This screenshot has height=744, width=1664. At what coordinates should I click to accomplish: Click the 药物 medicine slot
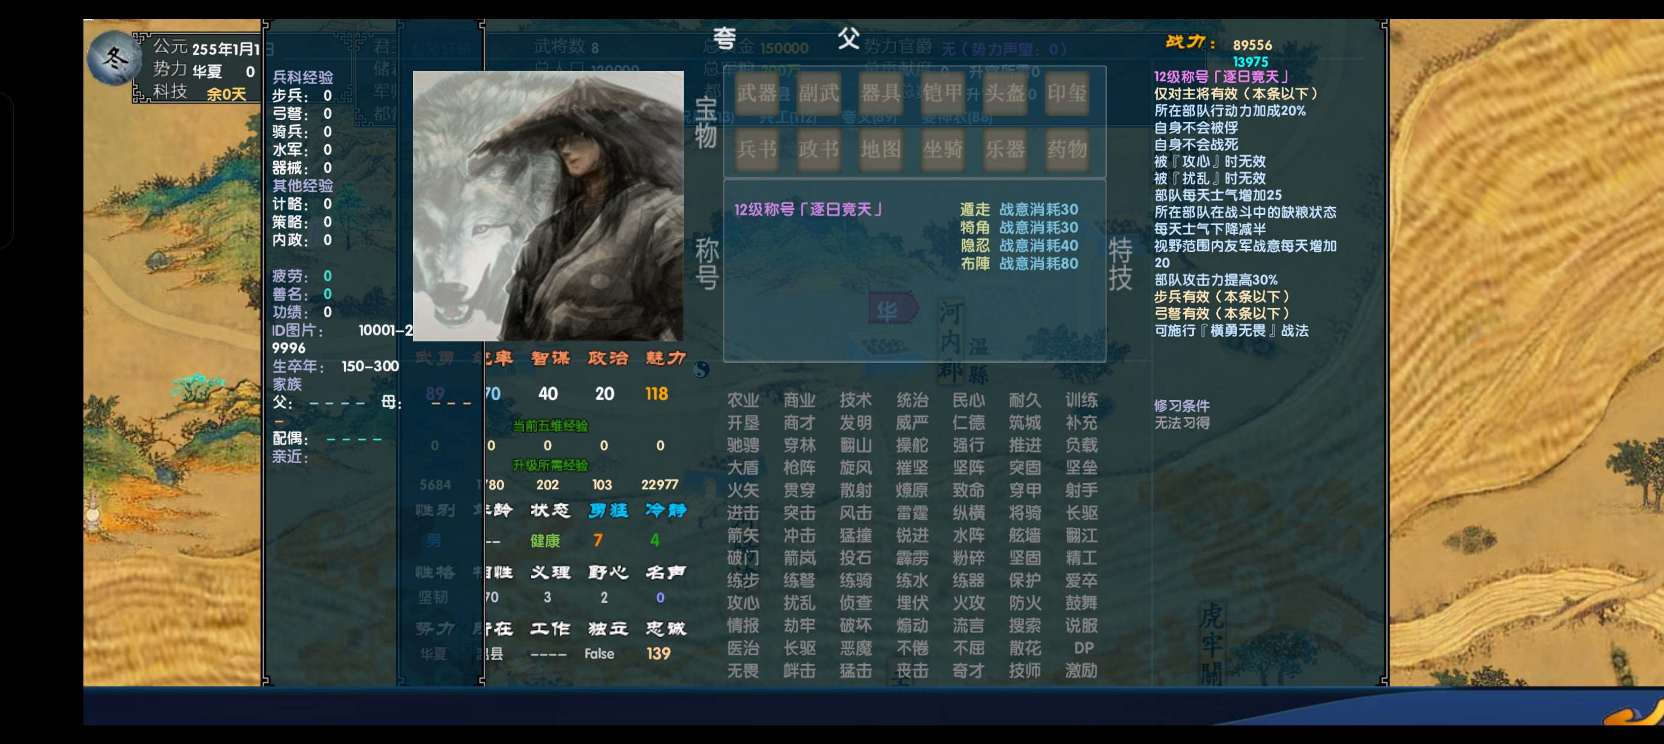coord(1067,150)
